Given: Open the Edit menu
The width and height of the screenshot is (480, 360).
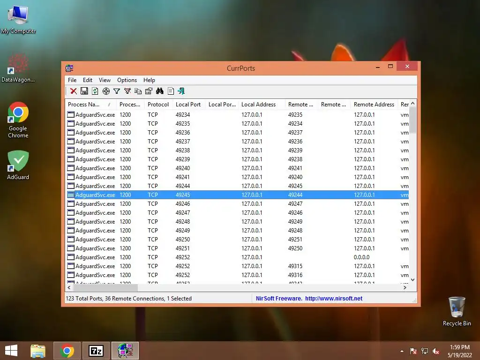Looking at the screenshot, I should 88,80.
